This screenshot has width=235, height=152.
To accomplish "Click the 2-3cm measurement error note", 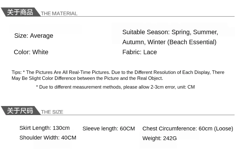I will [115, 87].
